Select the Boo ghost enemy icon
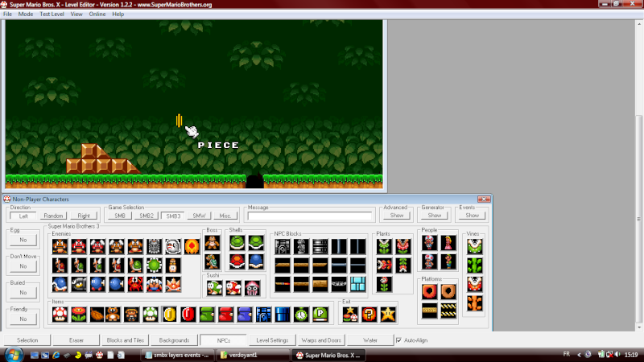The width and height of the screenshot is (644, 362). pos(173,246)
